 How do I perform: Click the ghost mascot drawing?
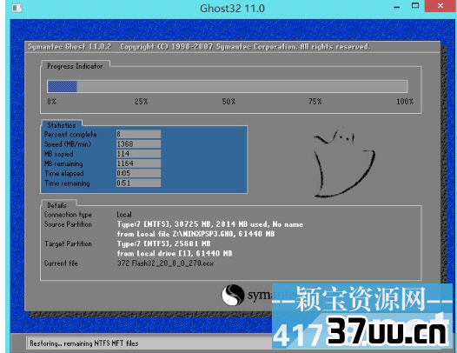click(x=344, y=163)
